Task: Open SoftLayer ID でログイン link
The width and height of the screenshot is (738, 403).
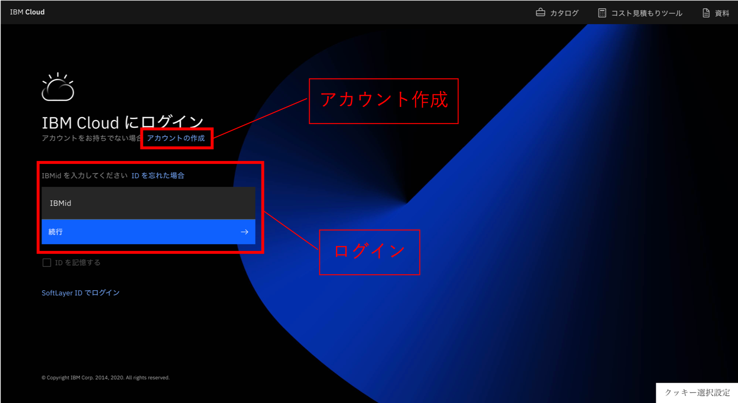Action: coord(80,292)
